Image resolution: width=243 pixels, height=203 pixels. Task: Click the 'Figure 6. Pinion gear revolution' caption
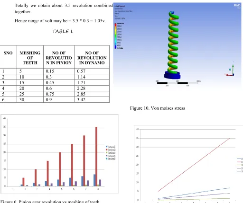(50, 202)
